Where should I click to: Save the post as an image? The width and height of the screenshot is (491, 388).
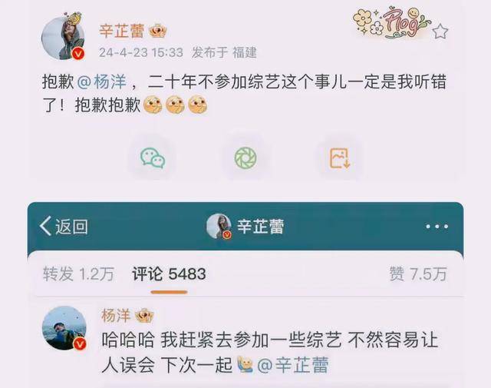(x=339, y=158)
